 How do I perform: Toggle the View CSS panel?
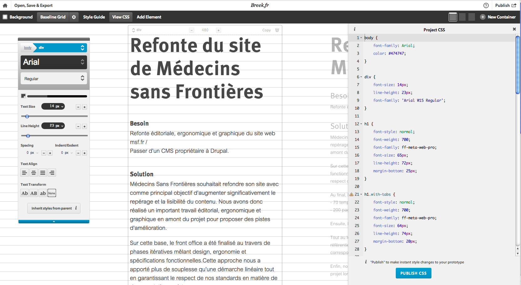(x=121, y=17)
